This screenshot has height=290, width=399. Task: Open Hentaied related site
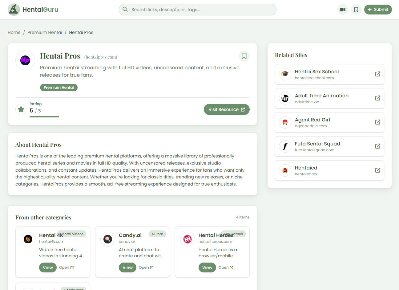329,170
